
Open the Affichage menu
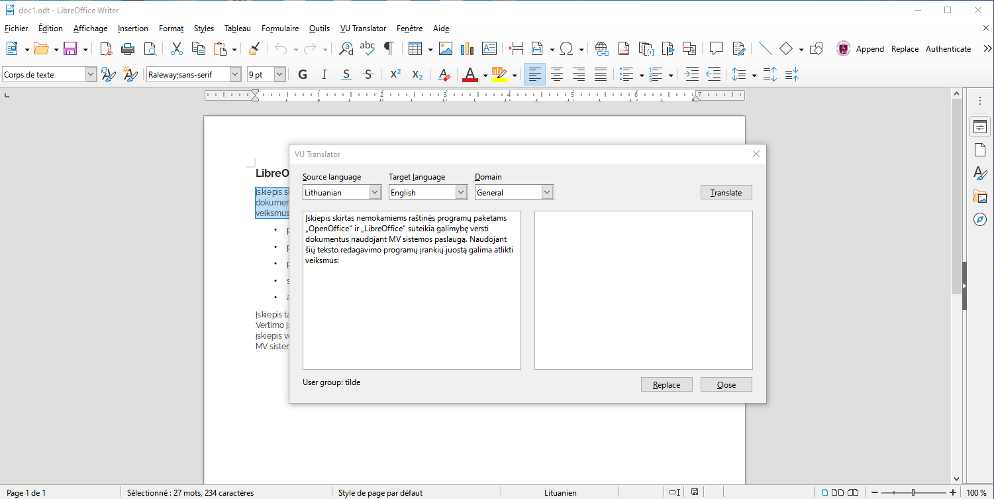click(90, 28)
